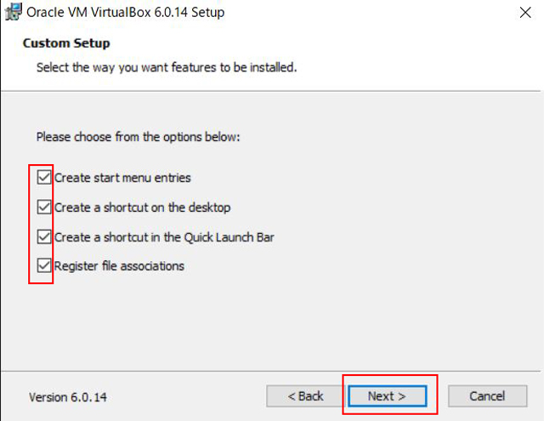Screen dimensions: 544x421
Task: Click the Select the way you want features text
Action: coord(167,67)
